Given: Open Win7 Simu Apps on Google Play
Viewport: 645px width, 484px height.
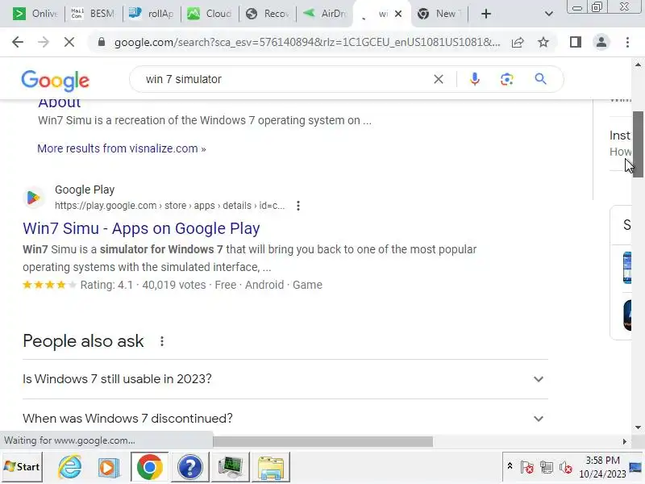Looking at the screenshot, I should (141, 228).
